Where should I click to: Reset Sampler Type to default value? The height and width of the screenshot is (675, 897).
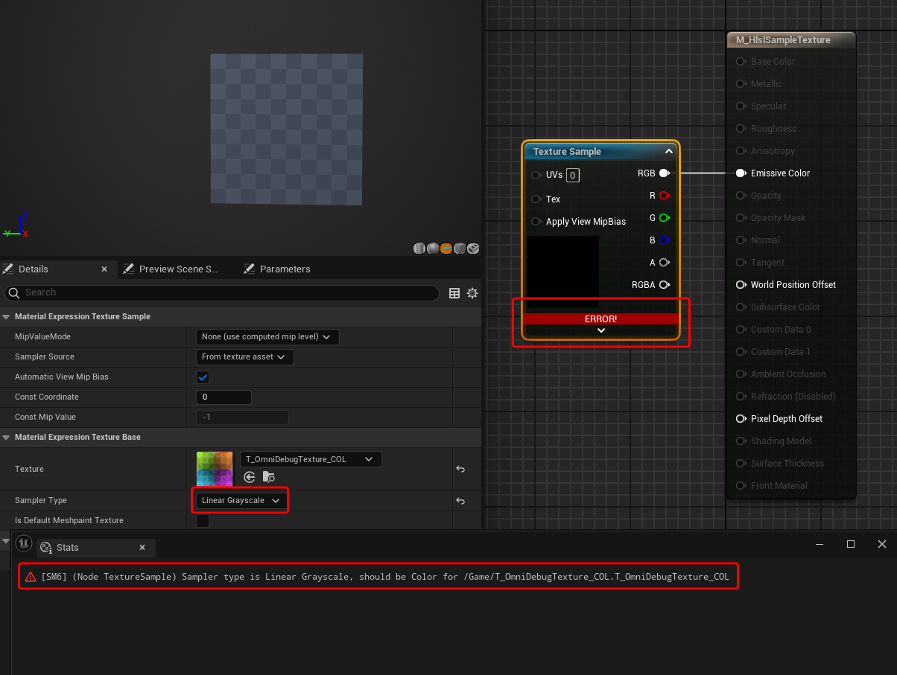point(460,501)
